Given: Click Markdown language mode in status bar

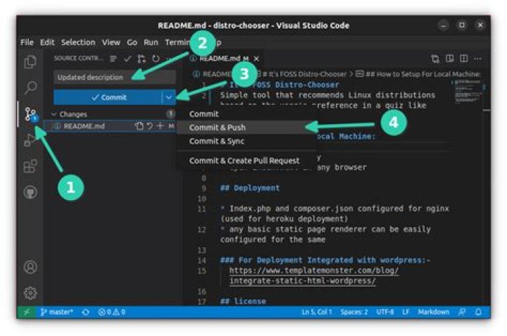Looking at the screenshot, I should (433, 312).
